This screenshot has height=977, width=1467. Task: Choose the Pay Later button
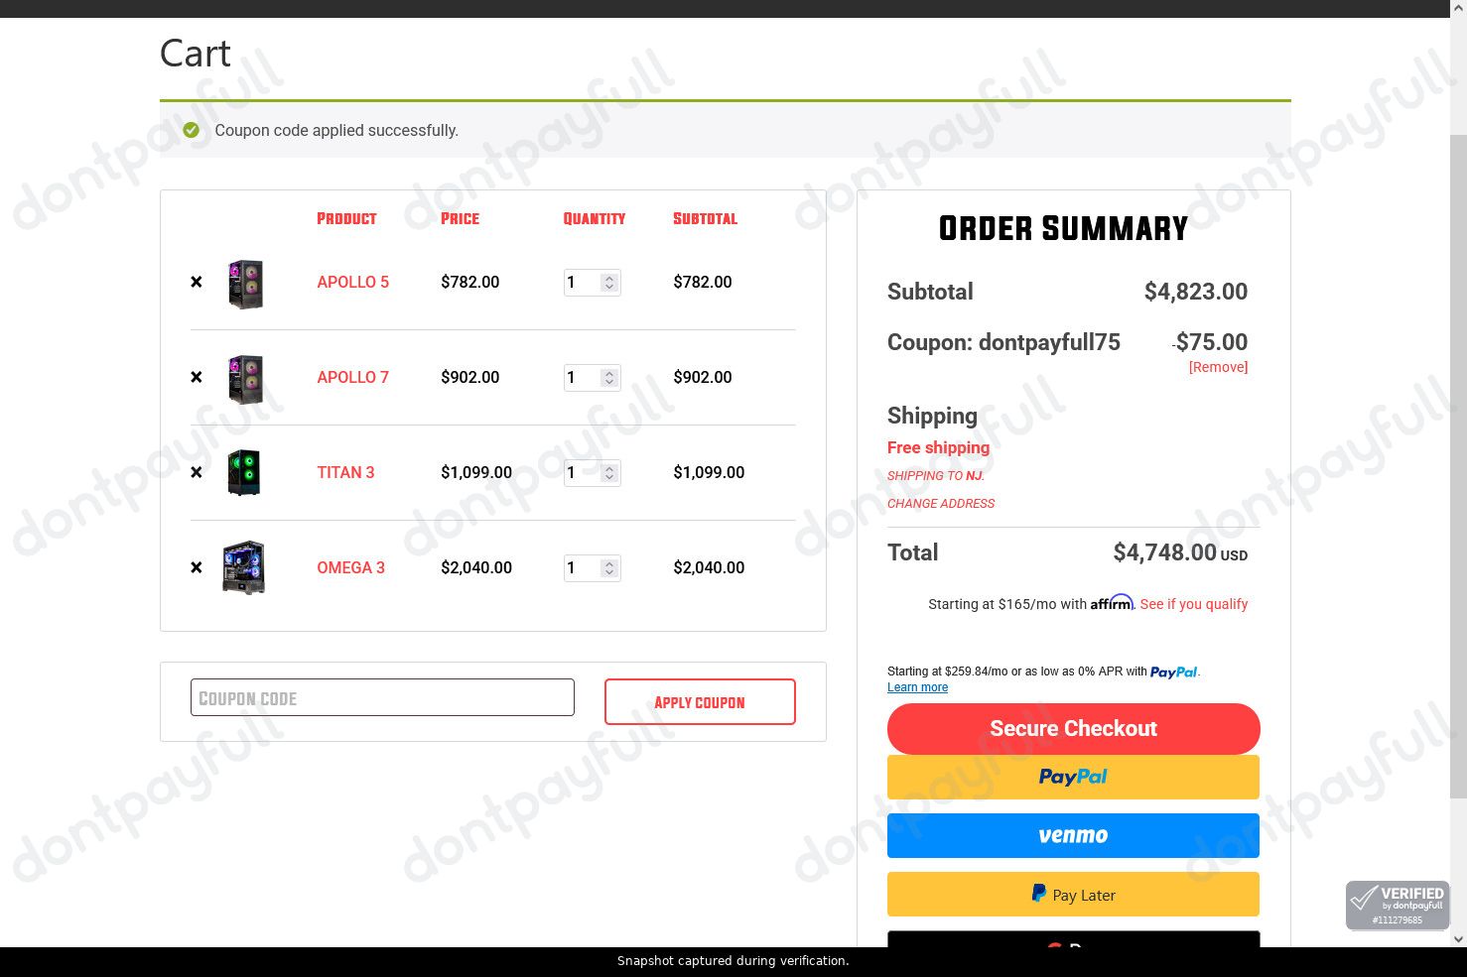click(1073, 895)
